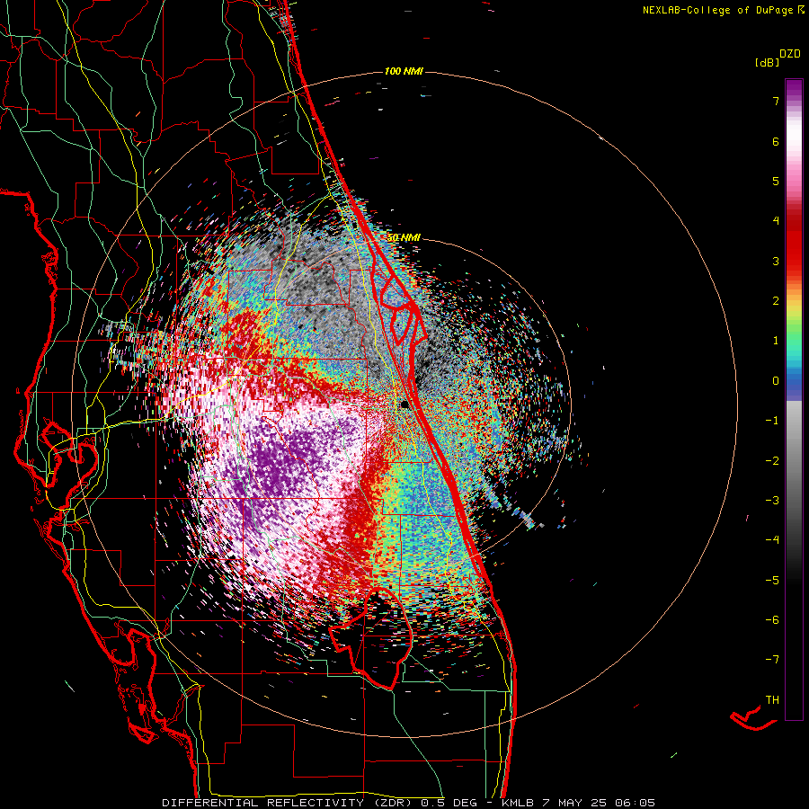The width and height of the screenshot is (809, 809).
Task: Click the -1 value on the scale
Action: [x=772, y=421]
